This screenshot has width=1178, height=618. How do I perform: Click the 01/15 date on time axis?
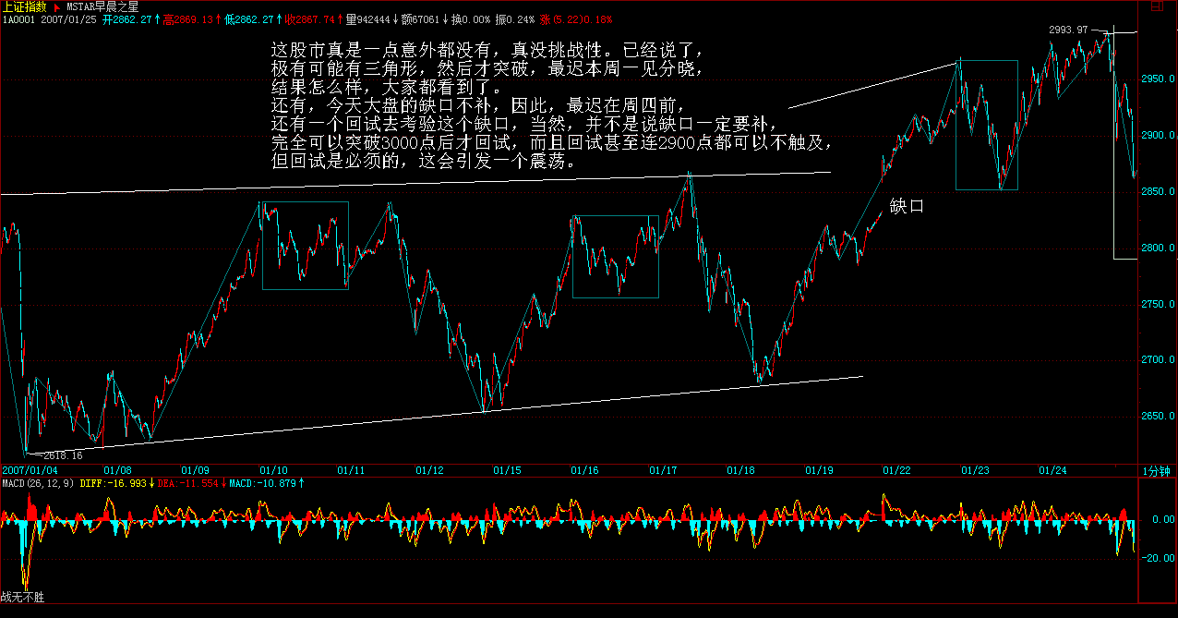(x=507, y=470)
